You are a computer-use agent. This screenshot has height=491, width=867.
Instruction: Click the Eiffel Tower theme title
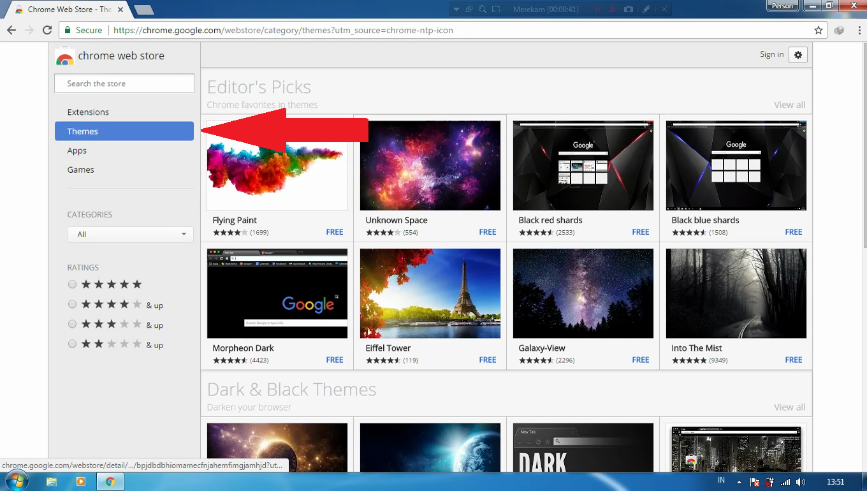tap(388, 348)
